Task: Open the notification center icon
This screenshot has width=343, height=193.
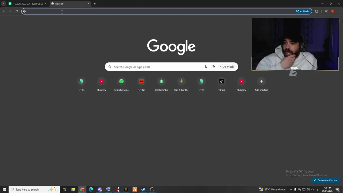Action: 338,190
